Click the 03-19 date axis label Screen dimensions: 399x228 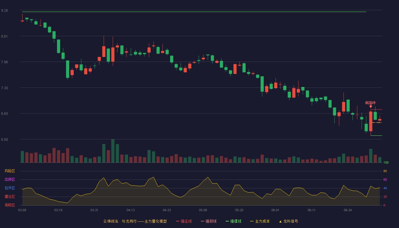58,210
